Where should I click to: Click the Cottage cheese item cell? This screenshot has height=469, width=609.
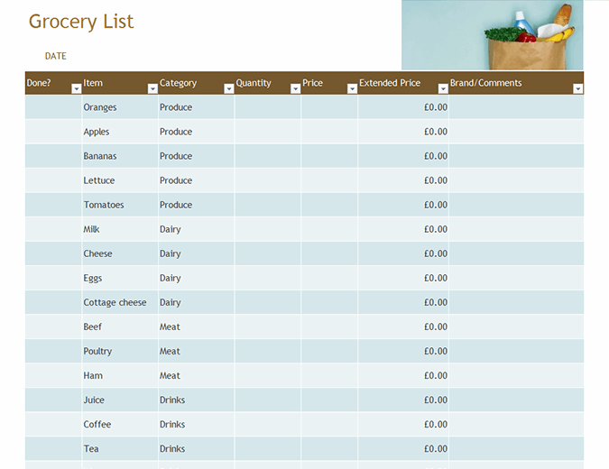[x=119, y=302]
